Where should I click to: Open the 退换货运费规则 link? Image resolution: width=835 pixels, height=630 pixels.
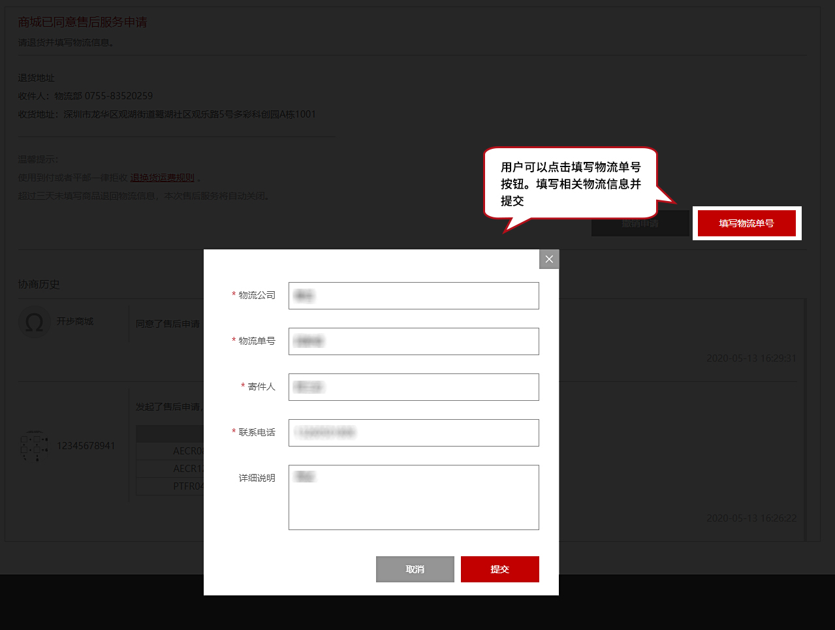pos(162,178)
